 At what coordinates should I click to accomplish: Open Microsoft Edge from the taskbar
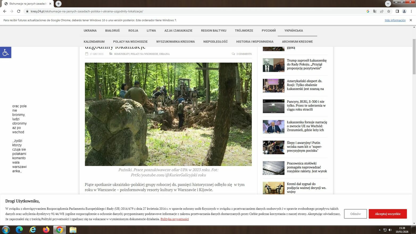point(19,229)
